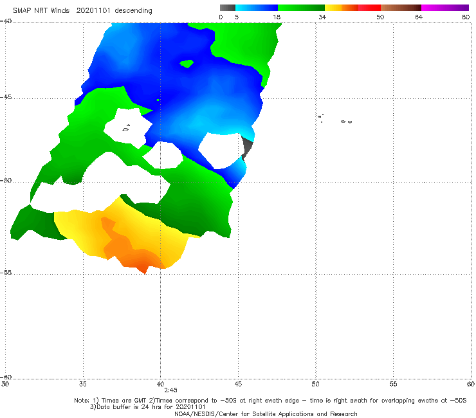Pick the magenta-purple segment of the color bar

(445, 8)
